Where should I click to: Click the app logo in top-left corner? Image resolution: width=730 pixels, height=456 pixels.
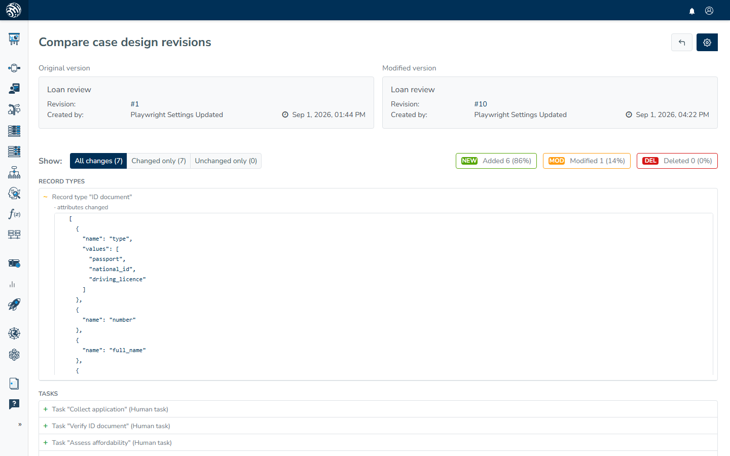(x=14, y=10)
